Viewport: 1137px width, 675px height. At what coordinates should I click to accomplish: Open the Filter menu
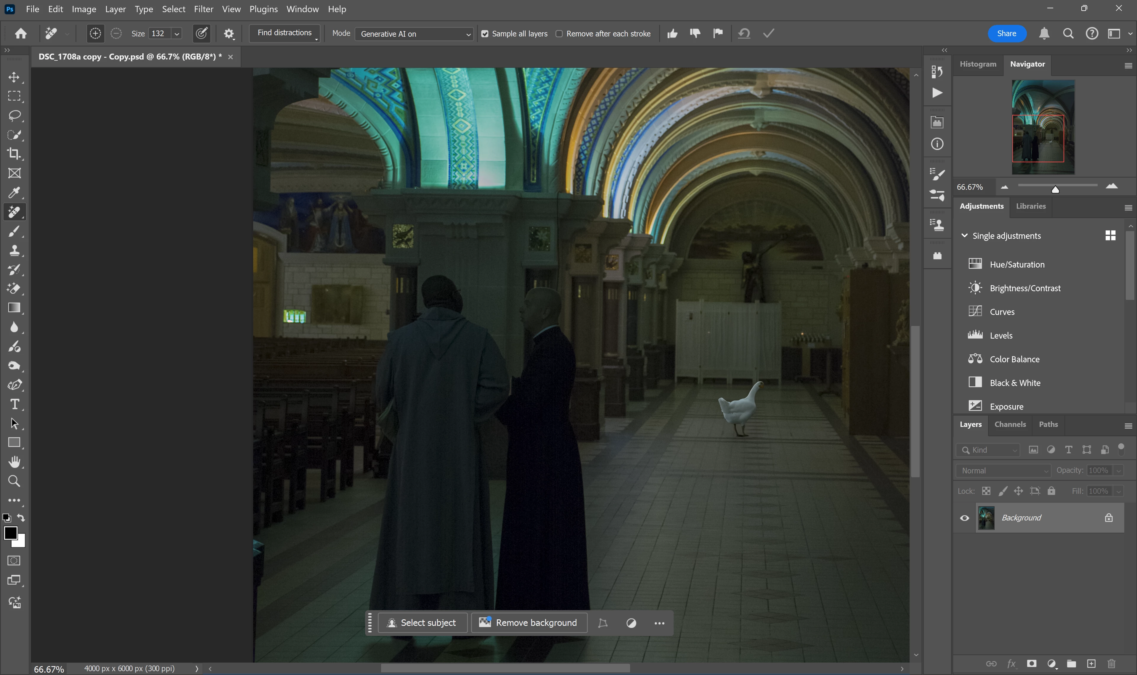click(x=203, y=9)
